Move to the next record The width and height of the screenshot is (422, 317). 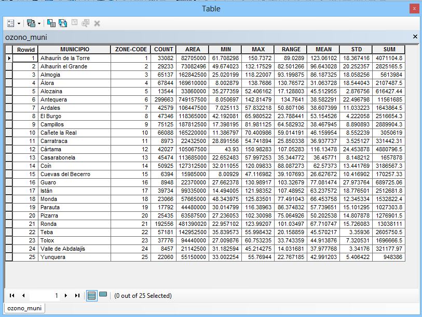pos(66,296)
